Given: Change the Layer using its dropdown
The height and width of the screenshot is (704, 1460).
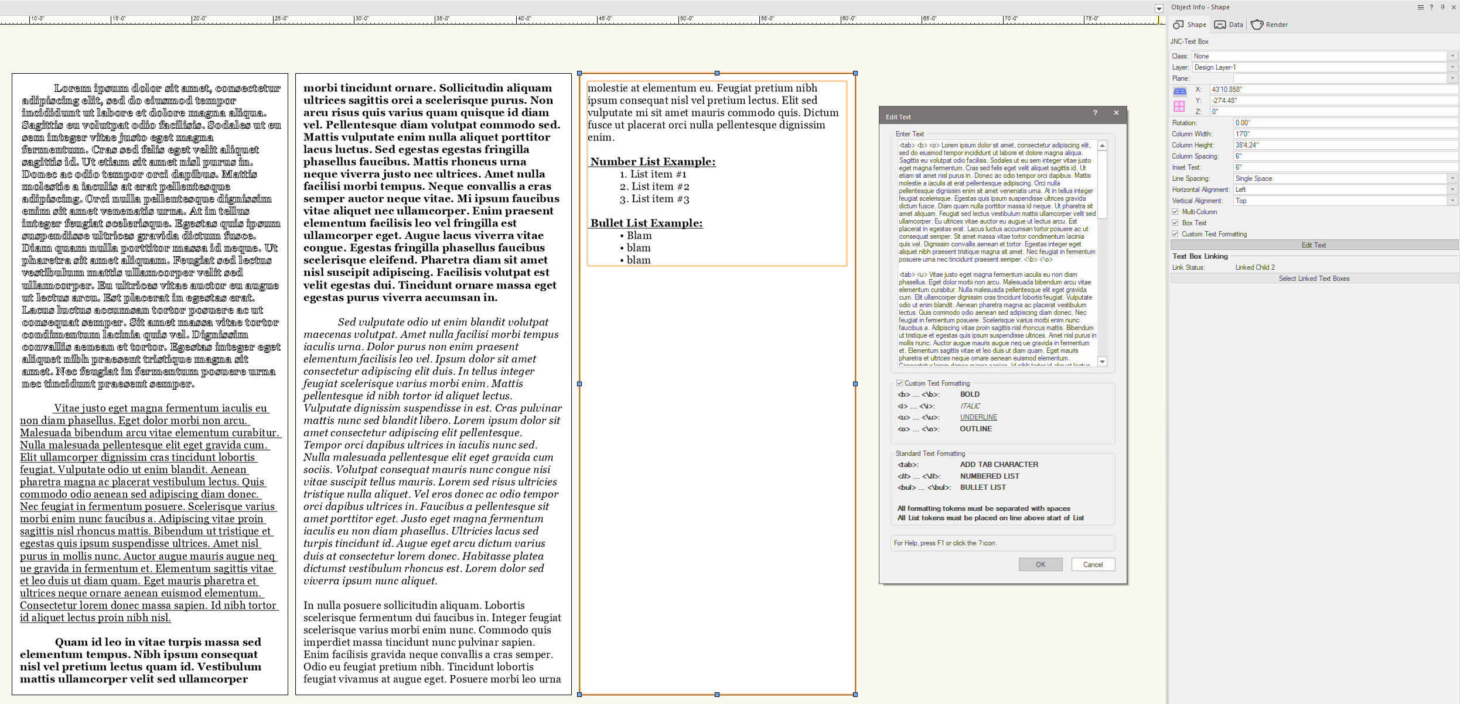Looking at the screenshot, I should pos(1452,67).
